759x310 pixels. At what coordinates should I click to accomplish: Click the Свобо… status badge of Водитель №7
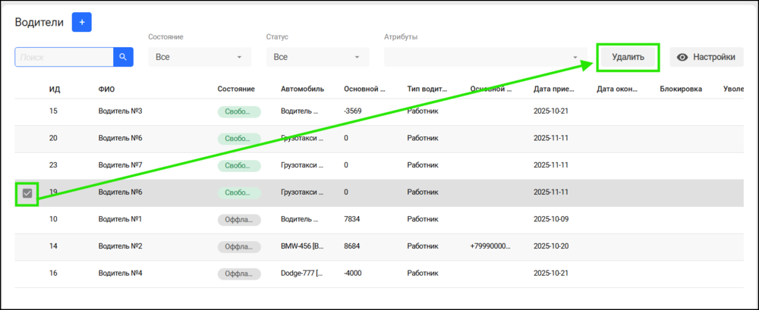click(x=239, y=166)
